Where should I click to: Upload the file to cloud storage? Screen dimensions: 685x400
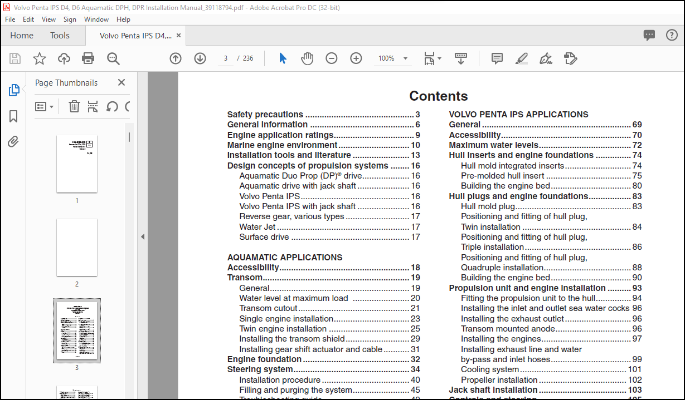pyautogui.click(x=64, y=58)
